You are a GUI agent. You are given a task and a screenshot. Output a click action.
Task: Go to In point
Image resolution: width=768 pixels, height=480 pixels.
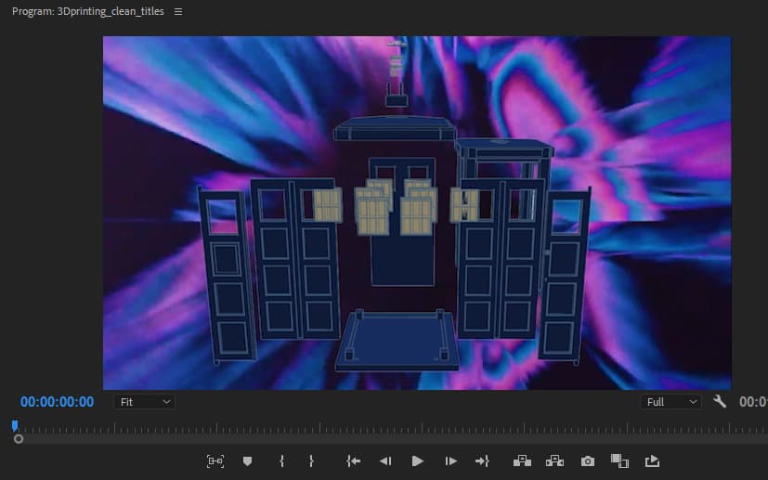pos(353,461)
